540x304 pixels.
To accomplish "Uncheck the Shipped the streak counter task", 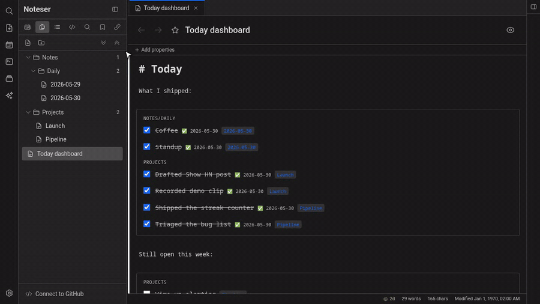I will pos(147,207).
